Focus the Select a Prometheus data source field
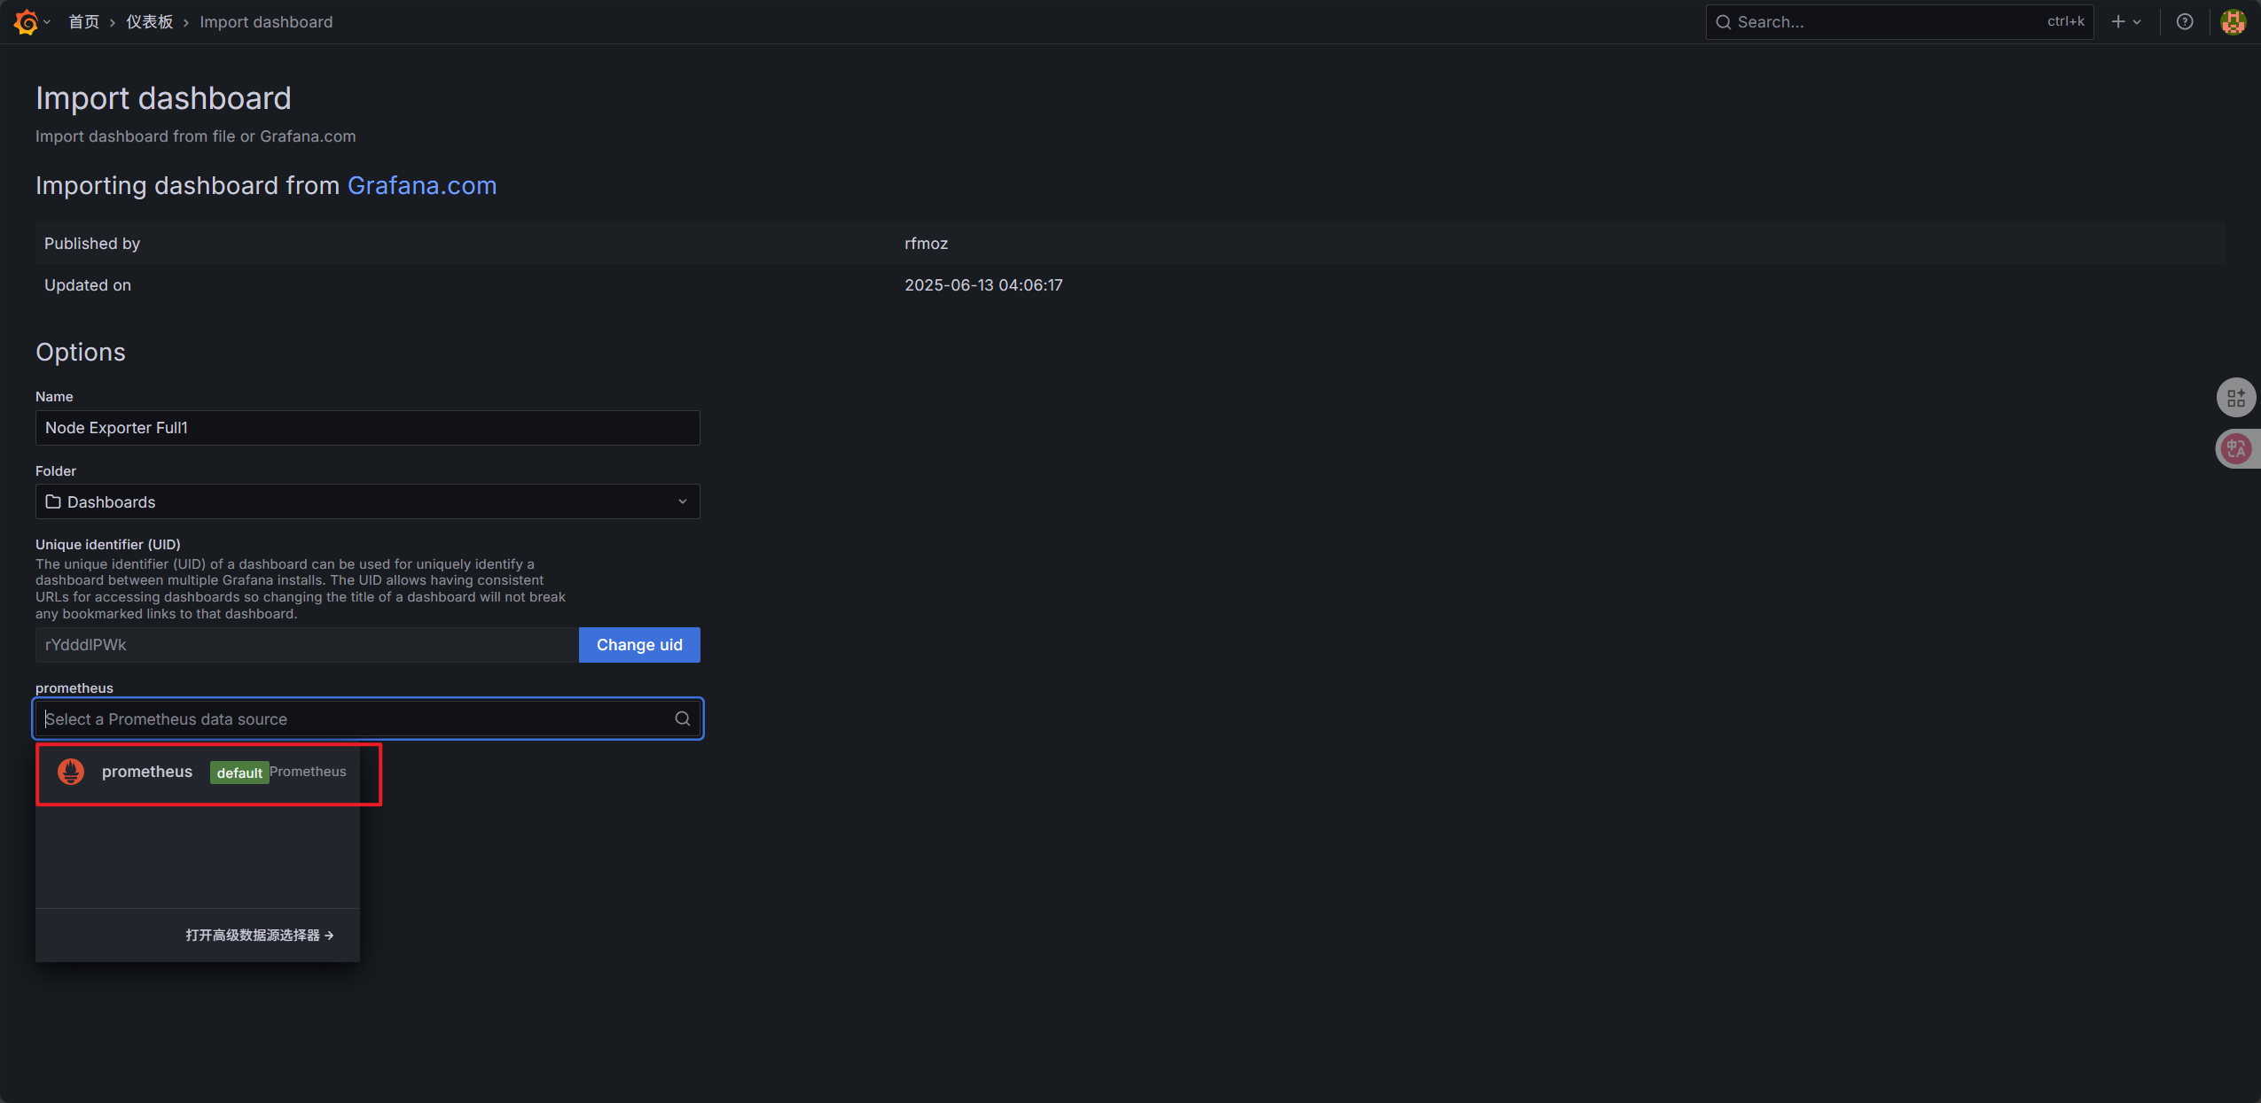 tap(368, 719)
